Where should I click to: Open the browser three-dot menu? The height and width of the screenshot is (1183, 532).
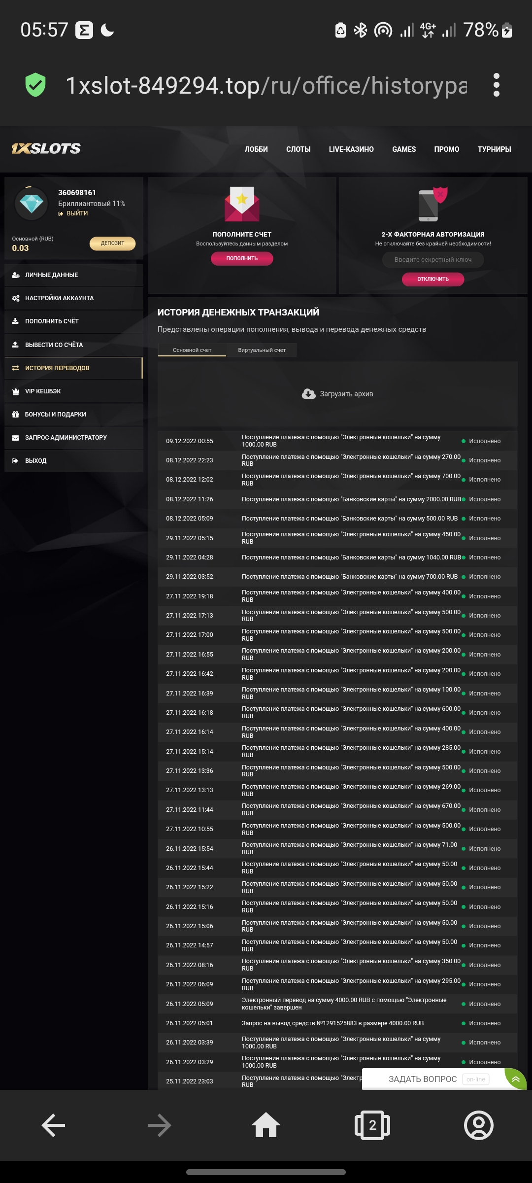[496, 85]
